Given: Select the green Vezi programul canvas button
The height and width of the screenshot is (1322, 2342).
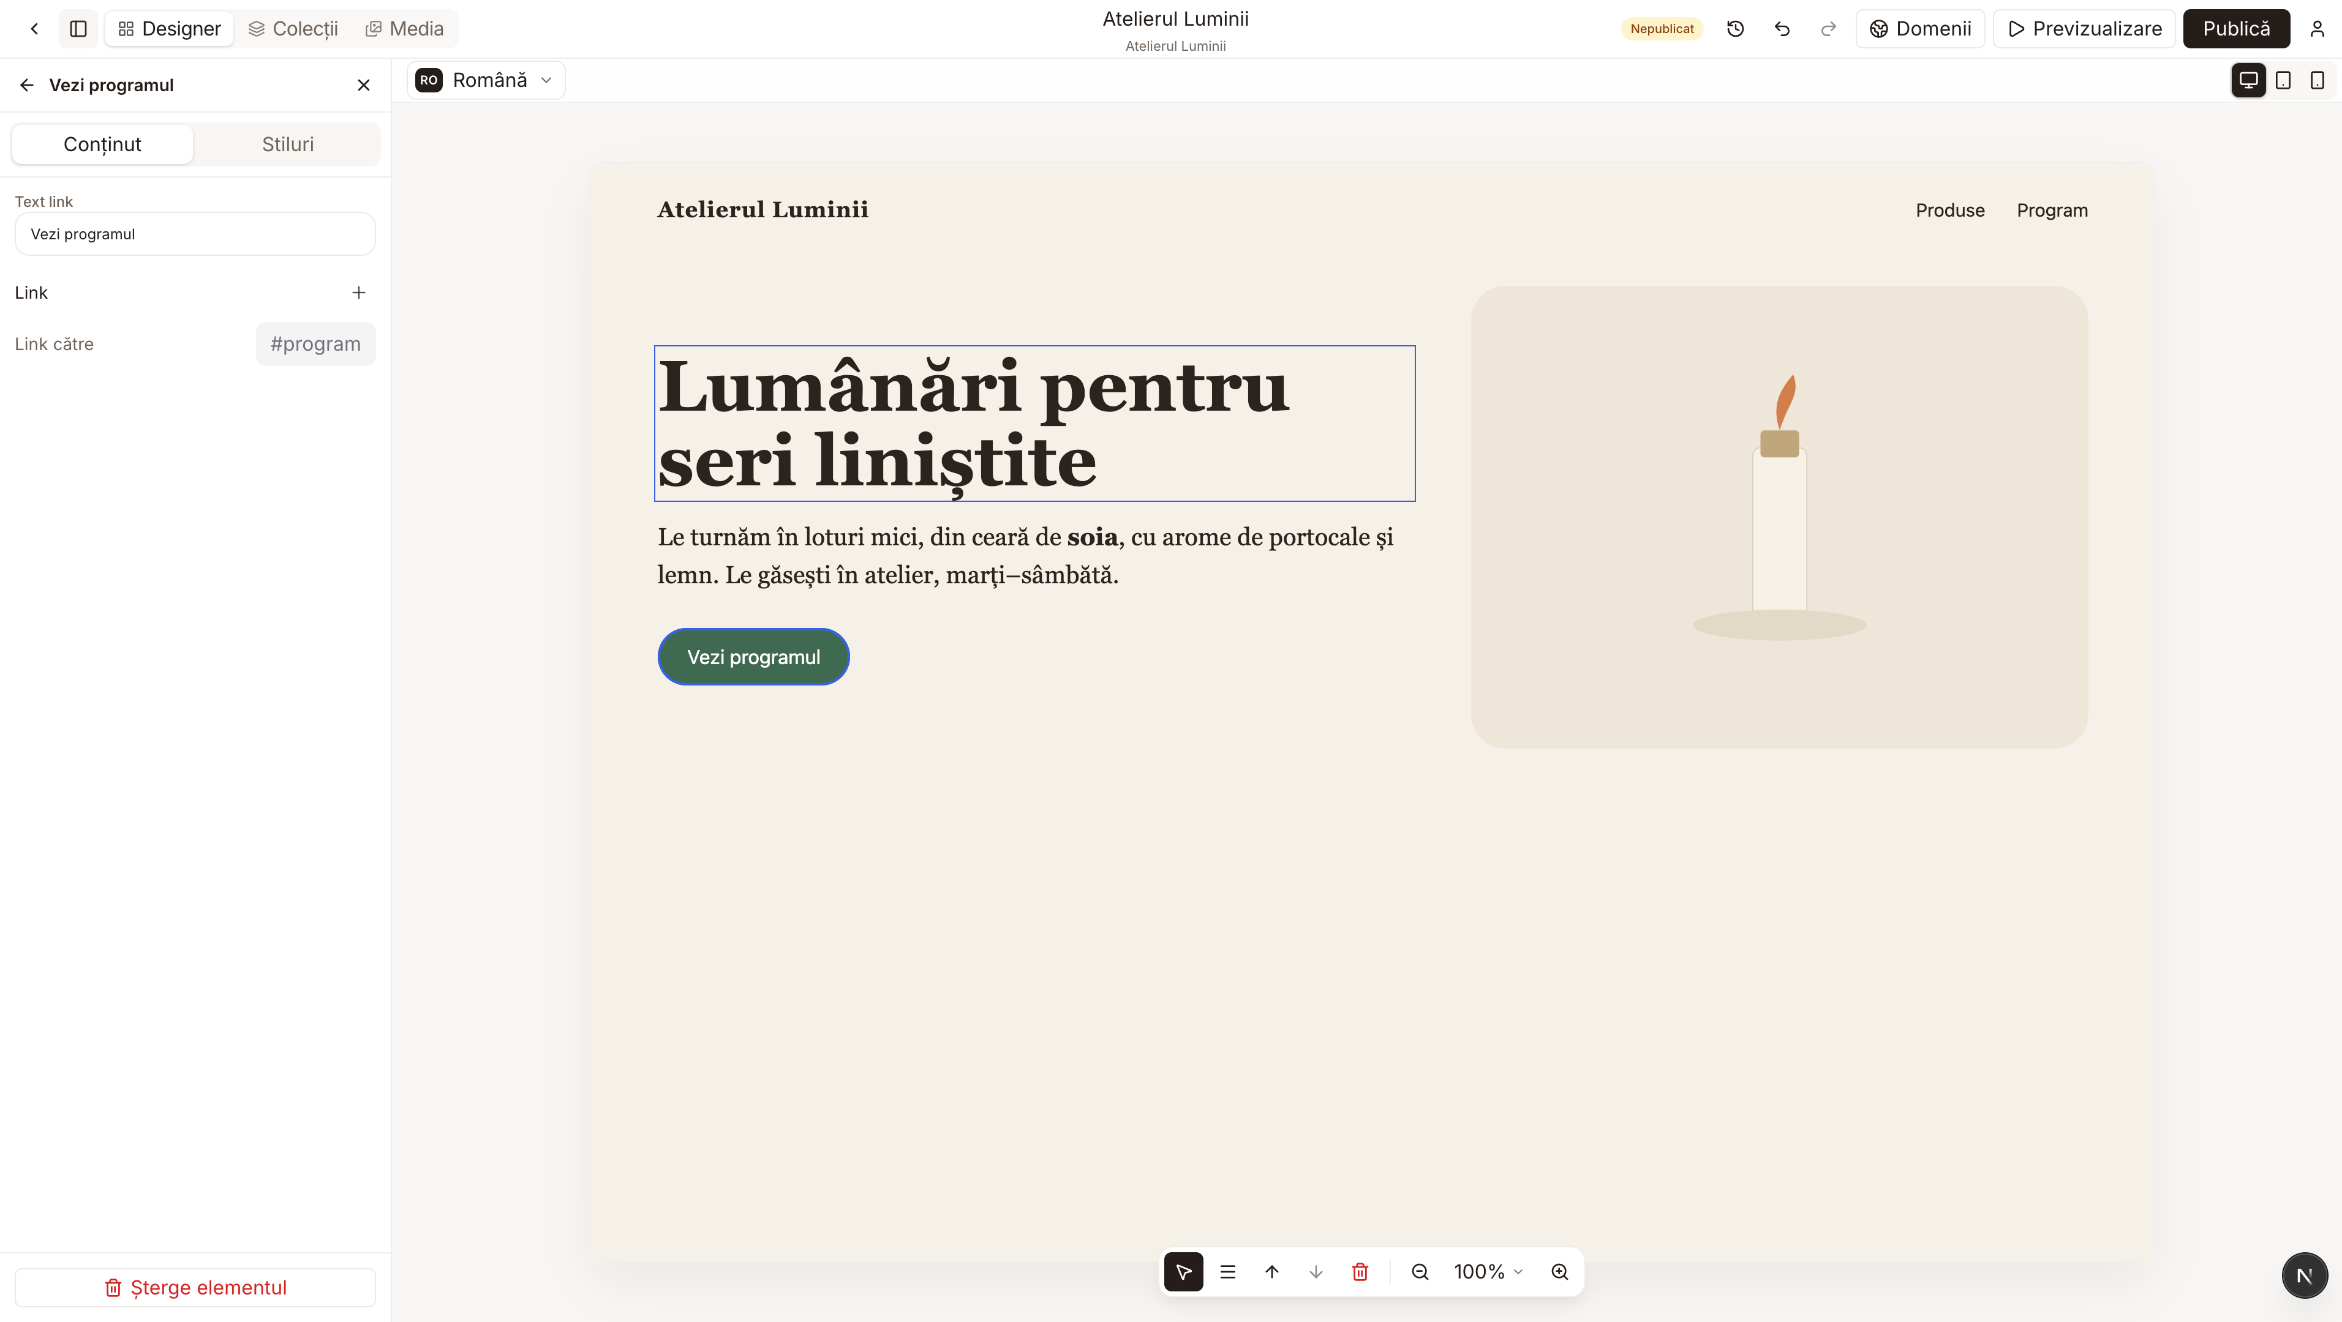Looking at the screenshot, I should coord(753,656).
